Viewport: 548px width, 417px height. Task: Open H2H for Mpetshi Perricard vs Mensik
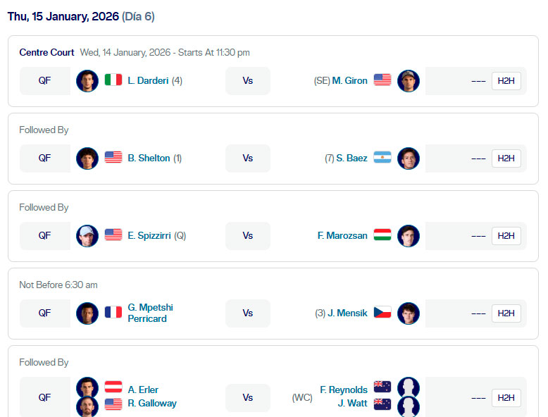[506, 313]
